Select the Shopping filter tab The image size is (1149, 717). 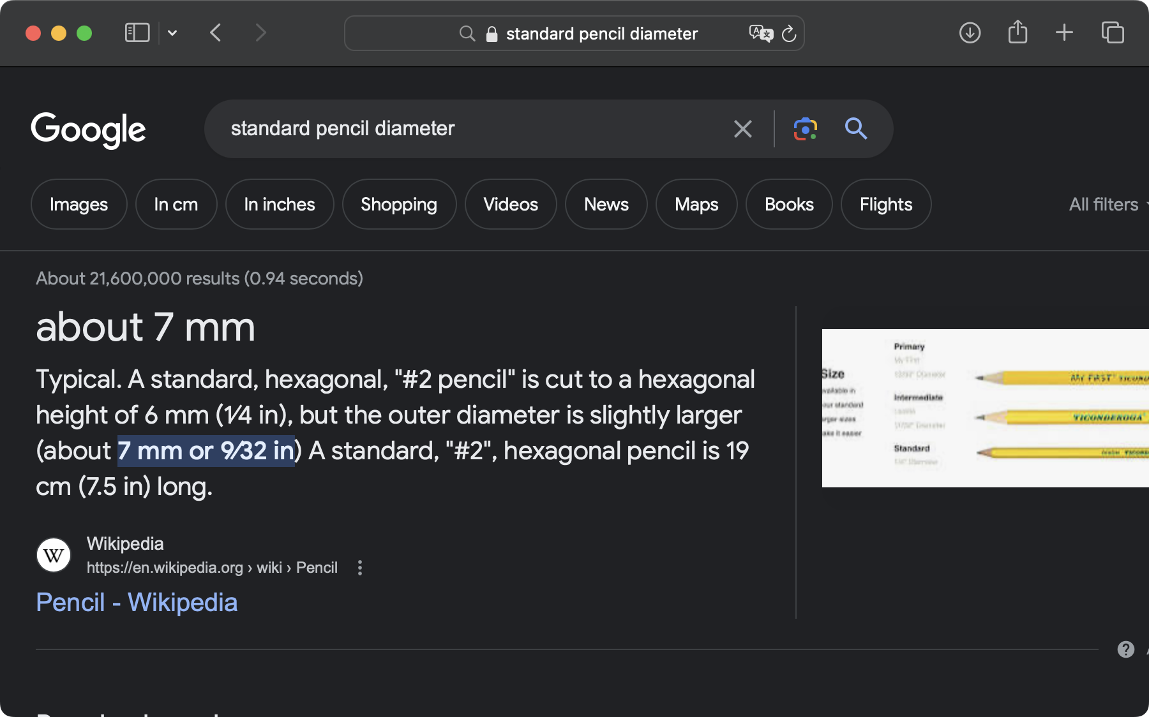point(399,204)
